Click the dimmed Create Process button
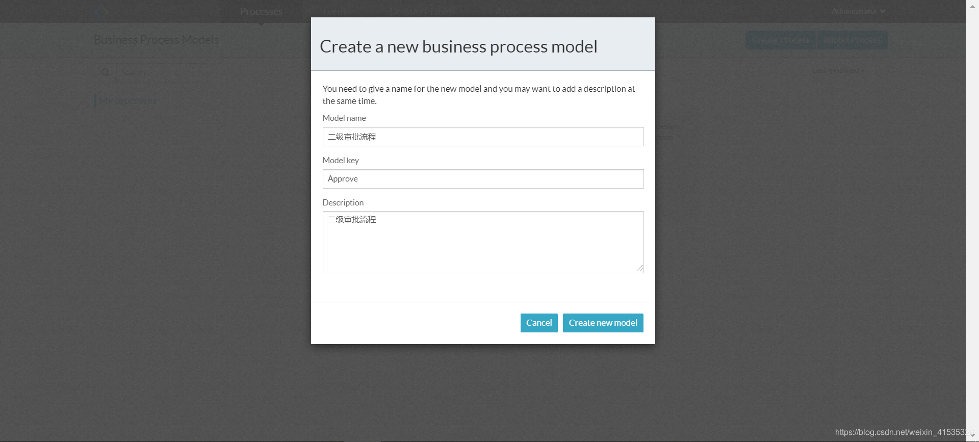Image resolution: width=979 pixels, height=442 pixels. click(781, 40)
